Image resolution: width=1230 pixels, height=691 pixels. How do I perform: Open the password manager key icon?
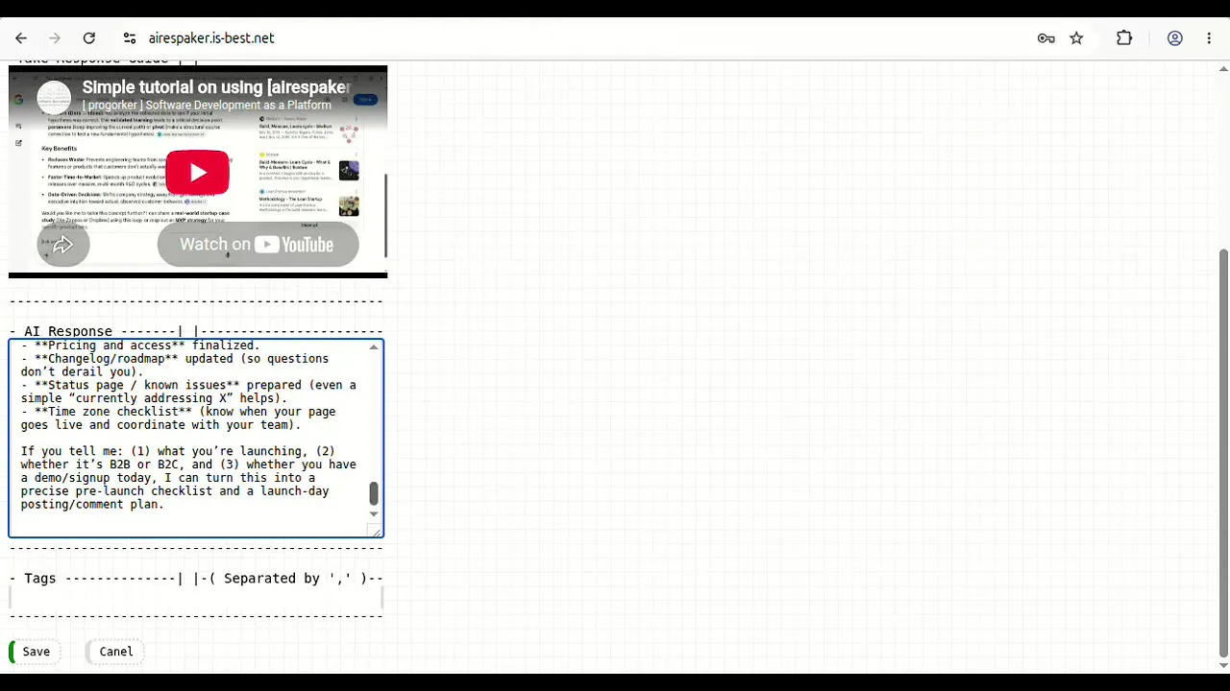pos(1046,38)
